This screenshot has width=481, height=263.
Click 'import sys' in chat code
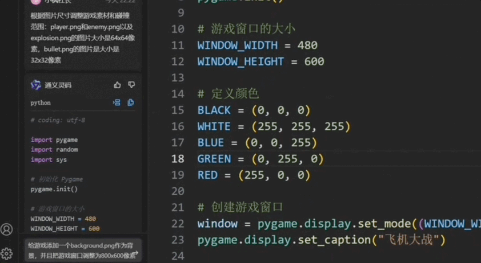coord(49,159)
